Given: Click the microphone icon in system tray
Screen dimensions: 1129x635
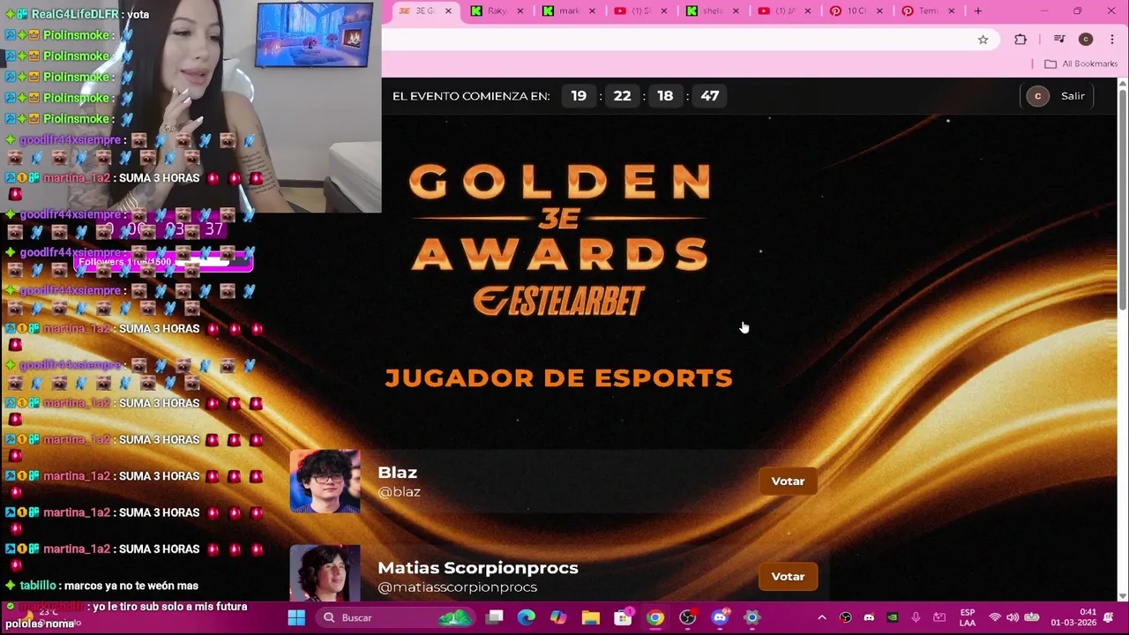Looking at the screenshot, I should coord(916,617).
